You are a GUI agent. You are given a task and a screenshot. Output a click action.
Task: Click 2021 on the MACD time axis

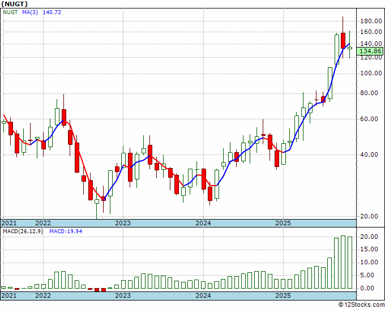point(9,295)
